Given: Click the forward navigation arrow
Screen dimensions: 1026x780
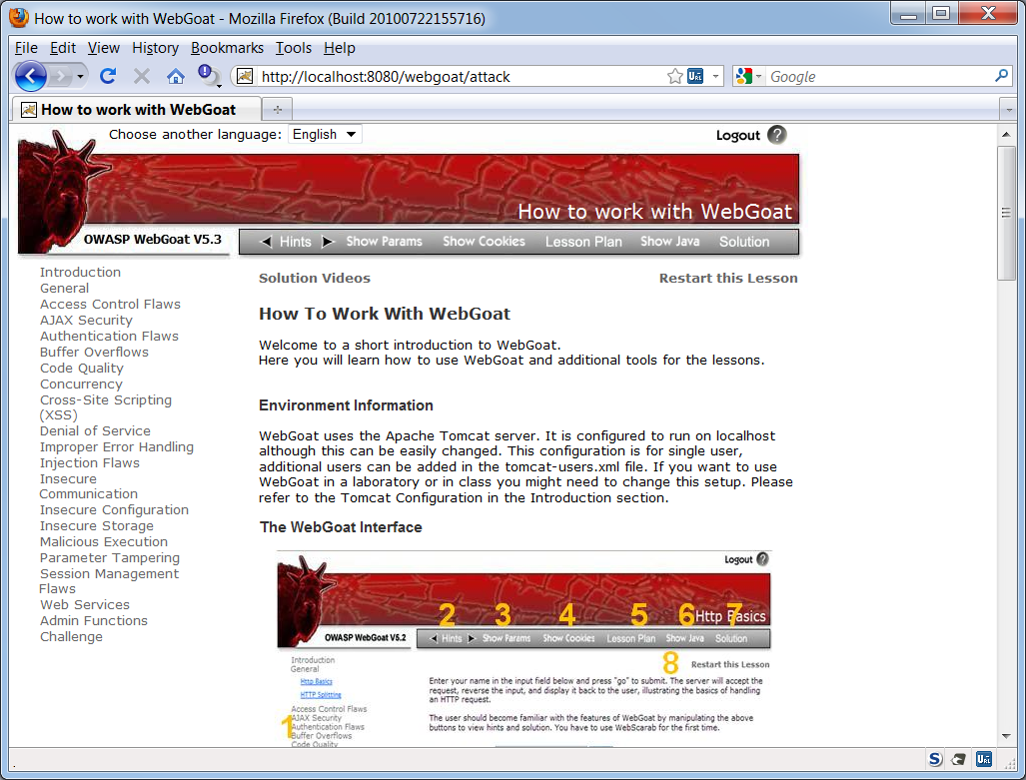Looking at the screenshot, I should pos(60,77).
